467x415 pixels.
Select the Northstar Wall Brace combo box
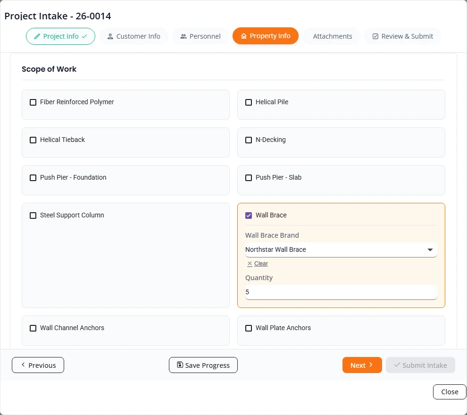341,250
